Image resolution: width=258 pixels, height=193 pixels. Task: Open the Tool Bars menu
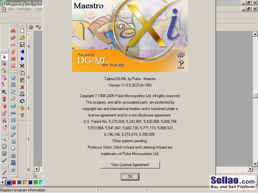coord(25,9)
